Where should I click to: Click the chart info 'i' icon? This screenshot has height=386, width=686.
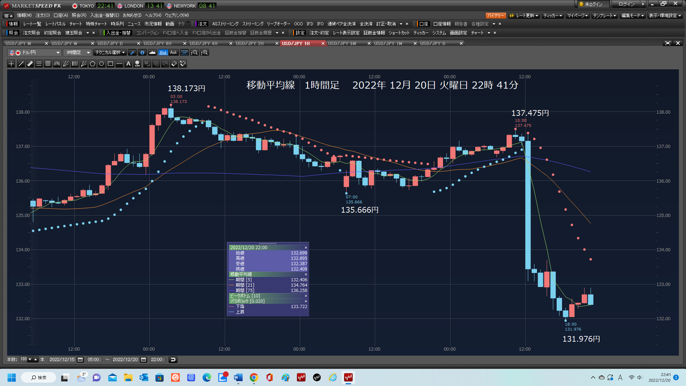pyautogui.click(x=142, y=53)
